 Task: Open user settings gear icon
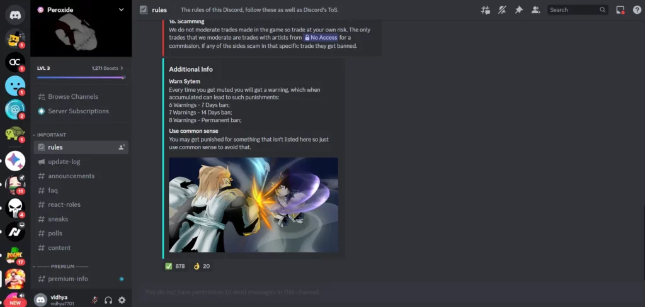coord(122,300)
